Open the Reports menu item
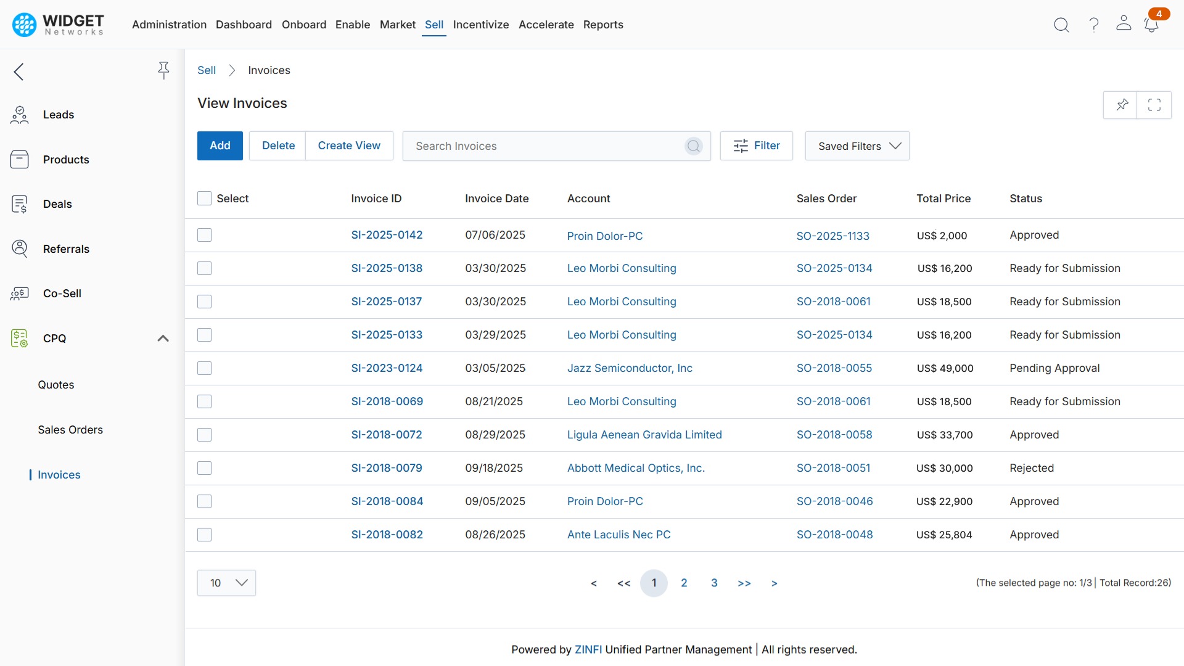The height and width of the screenshot is (666, 1184). (x=603, y=25)
